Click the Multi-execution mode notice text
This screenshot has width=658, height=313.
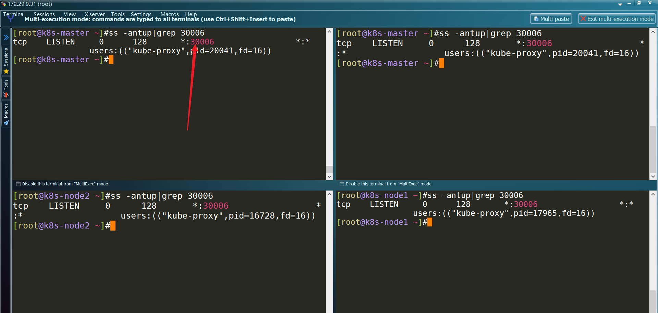(160, 19)
